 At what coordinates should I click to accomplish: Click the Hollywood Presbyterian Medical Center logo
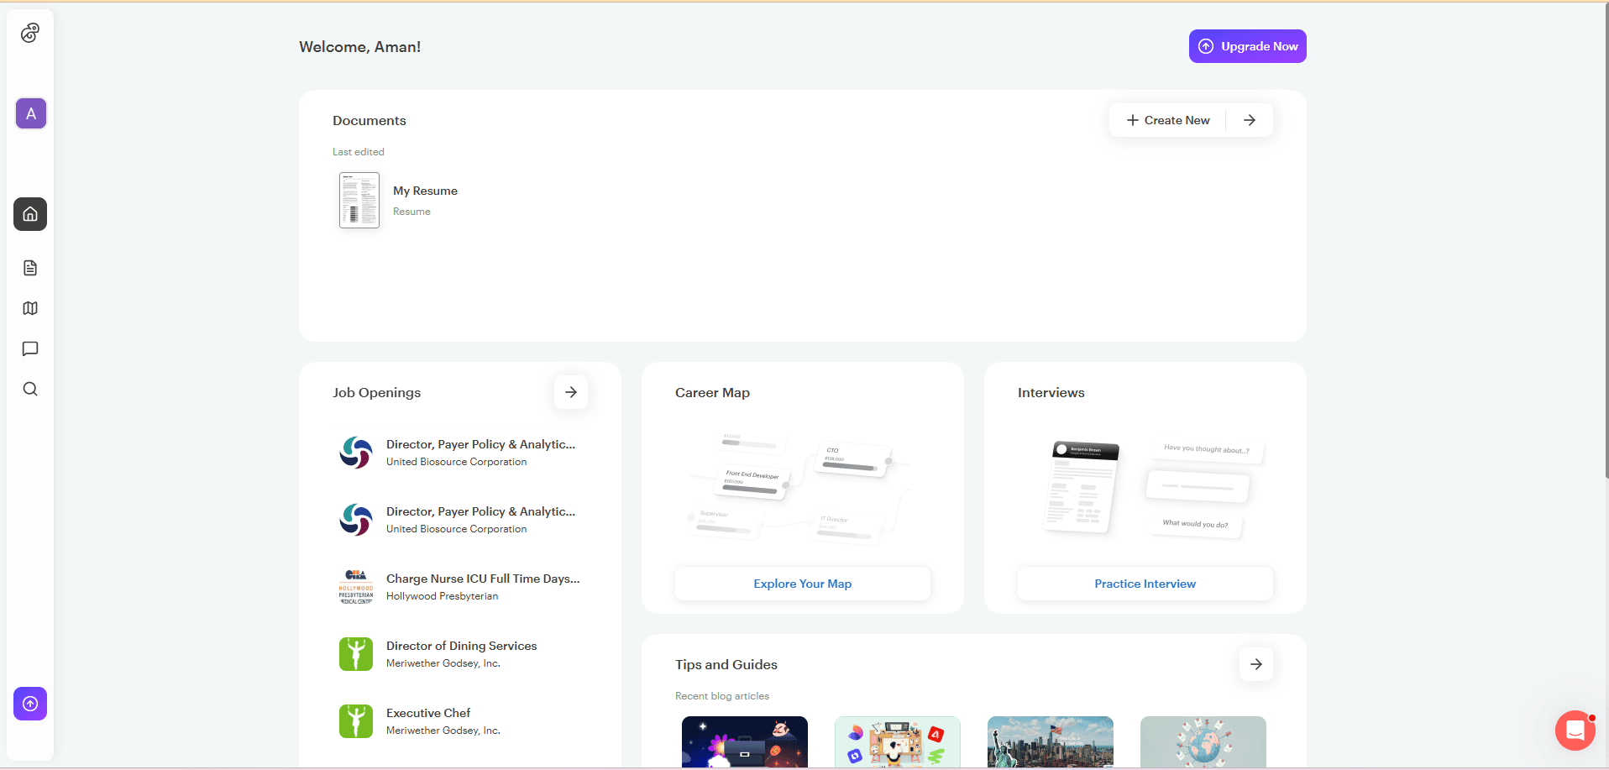click(355, 586)
